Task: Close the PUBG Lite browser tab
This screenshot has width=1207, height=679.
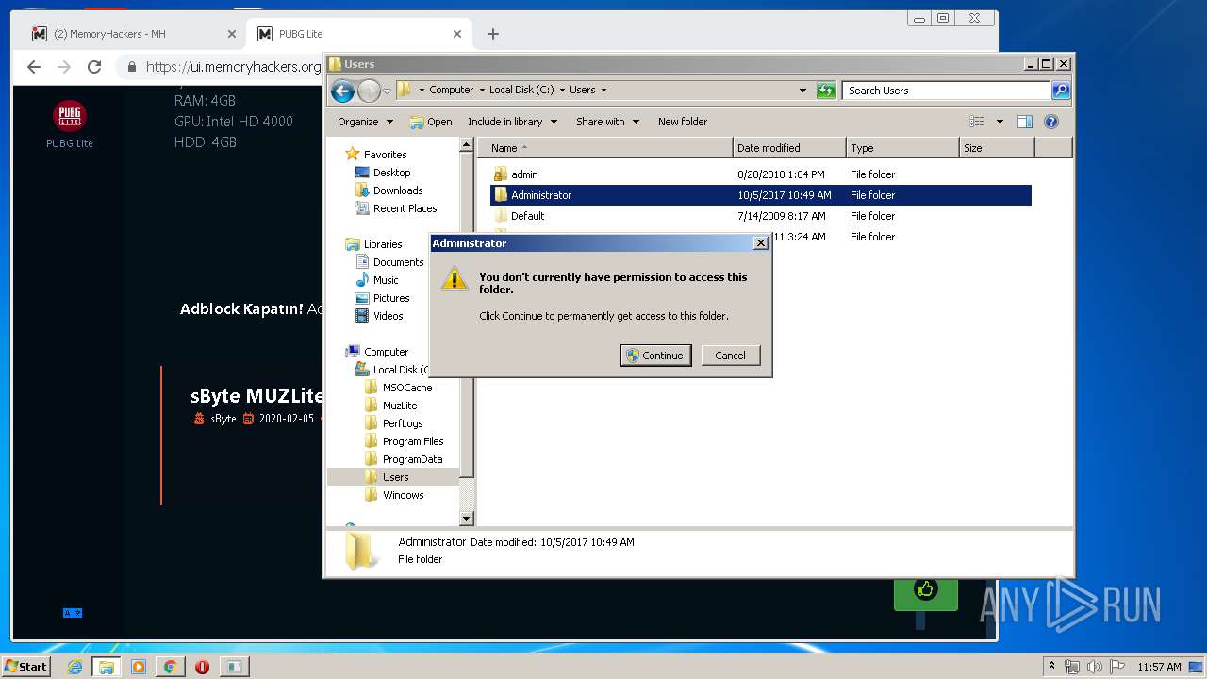Action: pos(457,34)
